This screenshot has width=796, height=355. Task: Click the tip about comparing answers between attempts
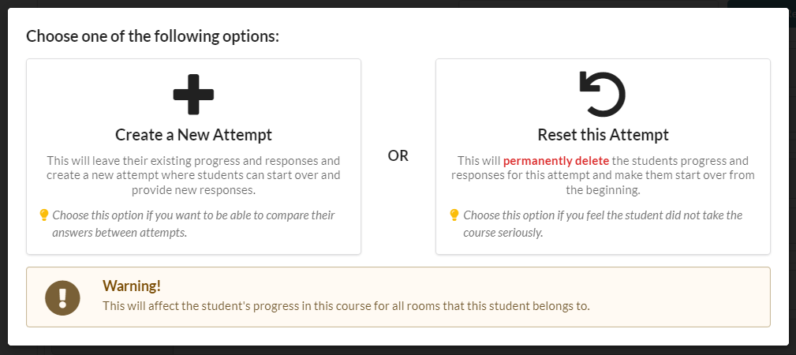[193, 224]
